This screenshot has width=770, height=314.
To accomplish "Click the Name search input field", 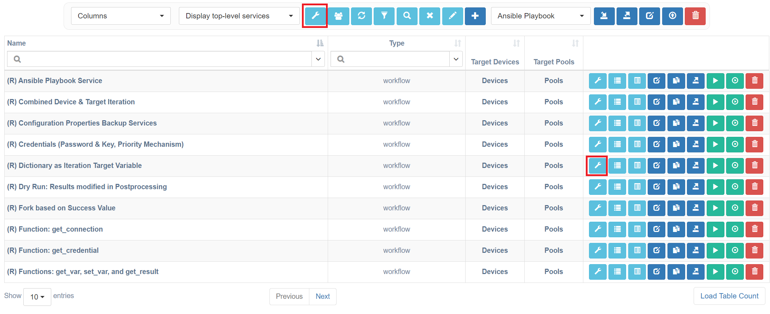I will point(159,59).
